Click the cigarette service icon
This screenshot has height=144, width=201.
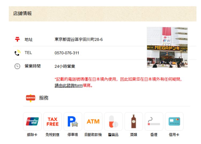(154, 121)
